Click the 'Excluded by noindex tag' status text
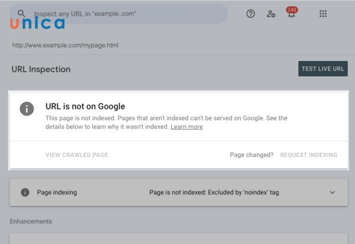This screenshot has height=244, width=355. click(x=214, y=192)
